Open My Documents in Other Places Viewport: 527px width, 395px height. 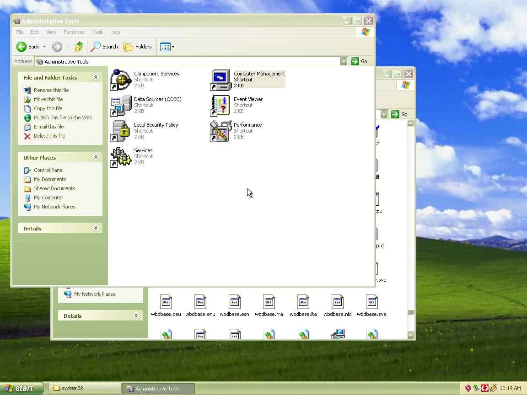[50, 179]
